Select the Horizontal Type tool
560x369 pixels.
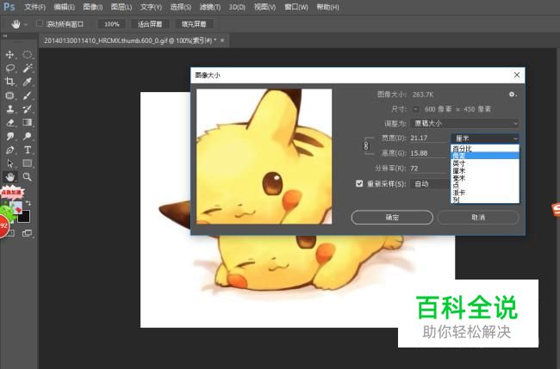[x=28, y=150]
